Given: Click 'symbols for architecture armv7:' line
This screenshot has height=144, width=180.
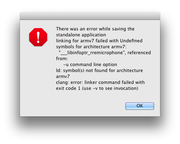Looking at the screenshot, I should (x=91, y=47).
